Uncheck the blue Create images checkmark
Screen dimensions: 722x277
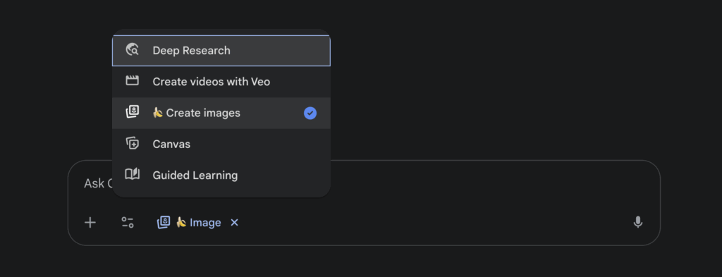(310, 113)
